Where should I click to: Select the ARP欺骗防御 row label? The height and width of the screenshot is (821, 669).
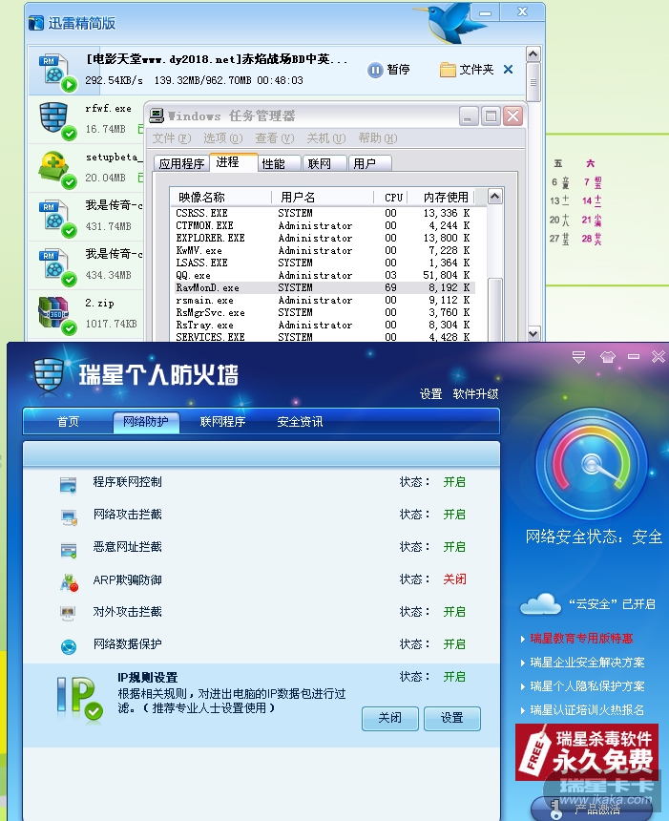[127, 579]
